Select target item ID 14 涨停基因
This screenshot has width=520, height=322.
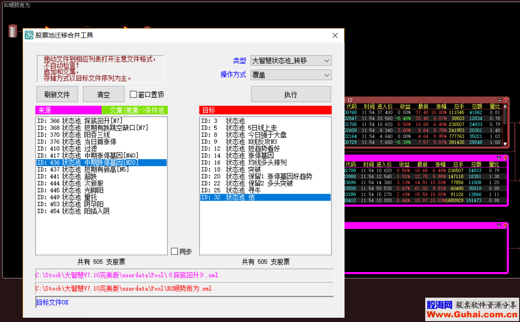pyautogui.click(x=266, y=155)
